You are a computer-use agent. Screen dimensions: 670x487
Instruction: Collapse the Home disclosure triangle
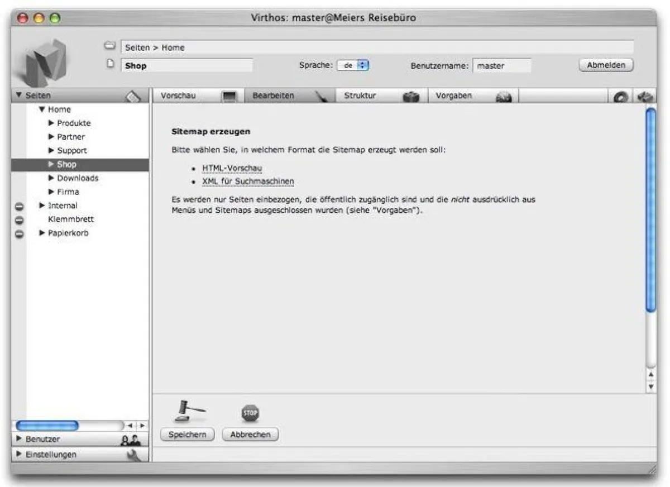(42, 109)
